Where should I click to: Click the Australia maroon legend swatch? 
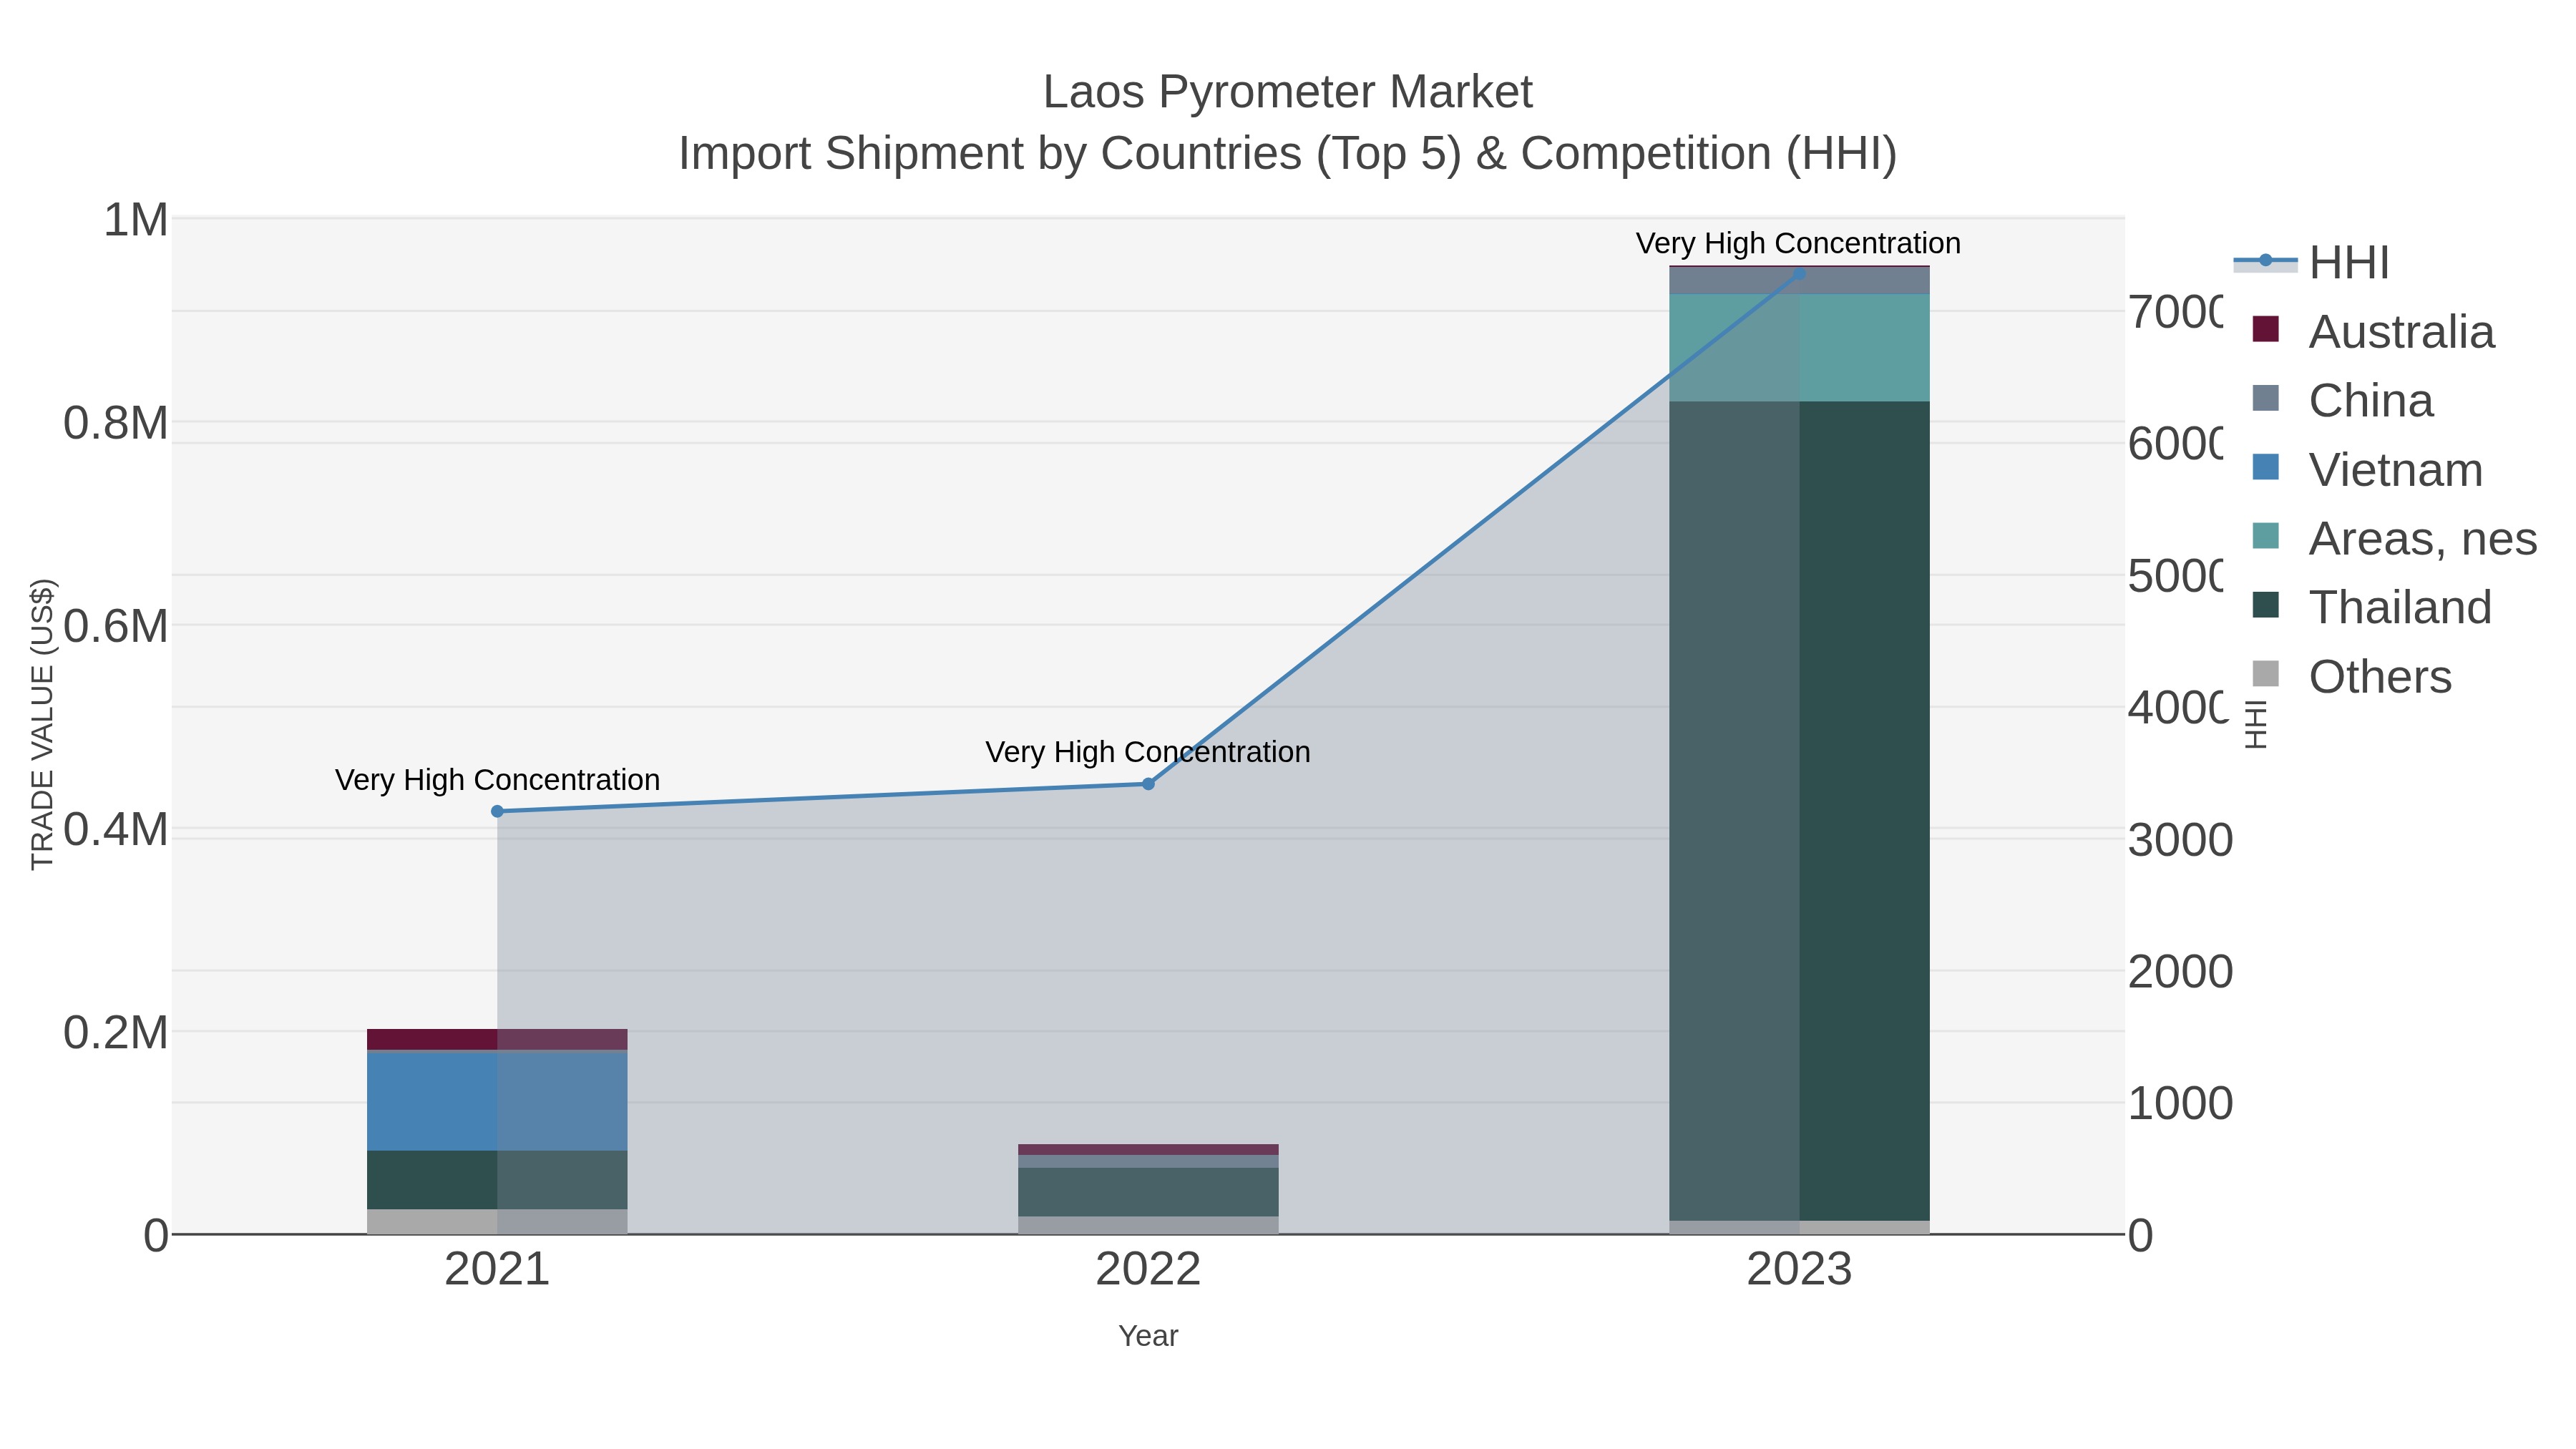[2266, 329]
